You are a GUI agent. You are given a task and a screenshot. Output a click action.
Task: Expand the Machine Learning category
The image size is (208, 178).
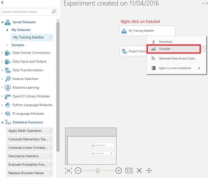(2, 87)
